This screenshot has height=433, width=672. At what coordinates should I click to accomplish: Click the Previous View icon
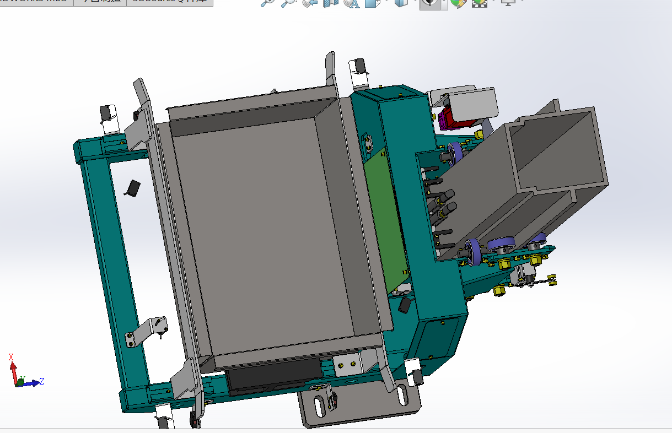point(310,3)
